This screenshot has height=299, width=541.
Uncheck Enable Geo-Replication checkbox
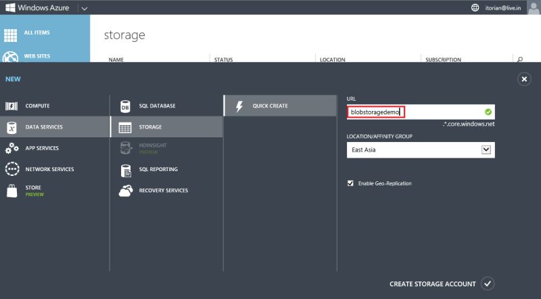350,183
